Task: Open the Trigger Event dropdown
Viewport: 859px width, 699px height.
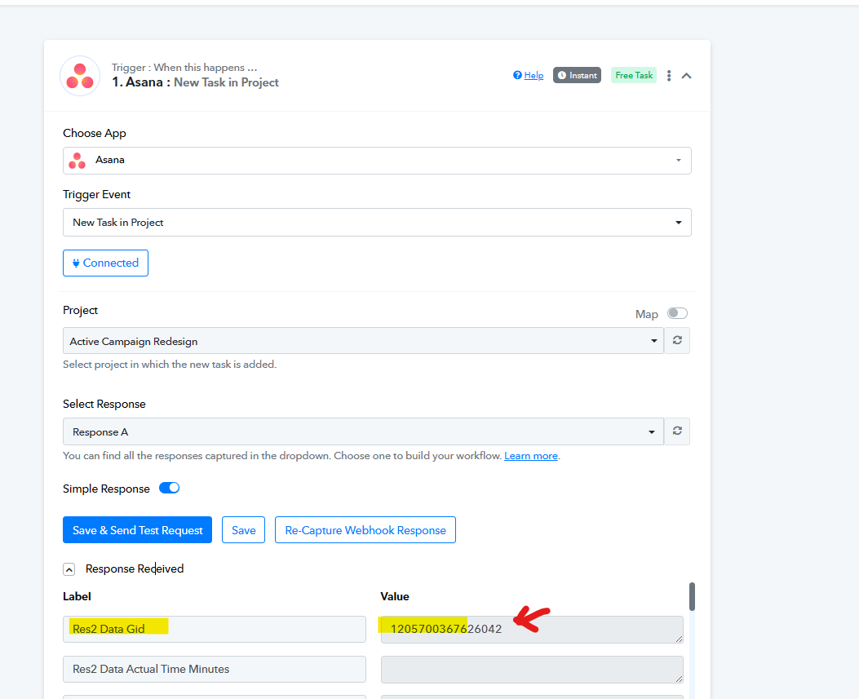Action: click(x=377, y=223)
